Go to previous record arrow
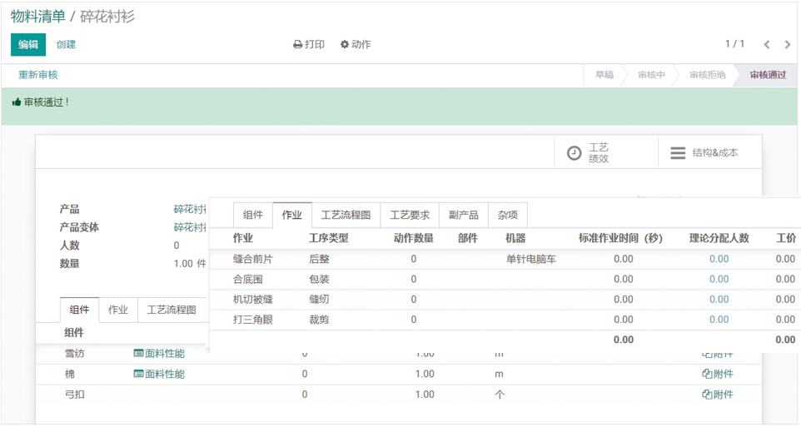801x427 pixels. point(767,44)
